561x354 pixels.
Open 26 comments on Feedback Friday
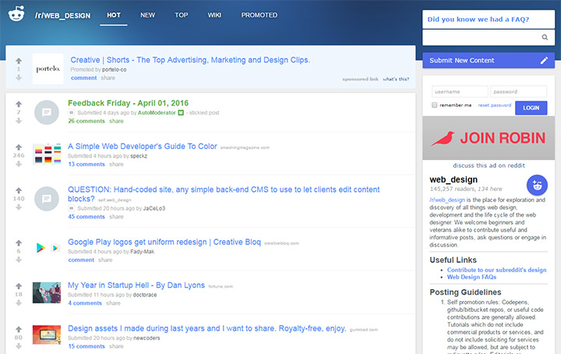(x=86, y=121)
